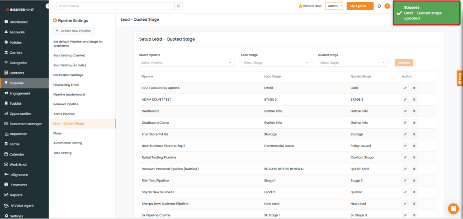
Task: Open the chat widget icon
Action: point(453,209)
